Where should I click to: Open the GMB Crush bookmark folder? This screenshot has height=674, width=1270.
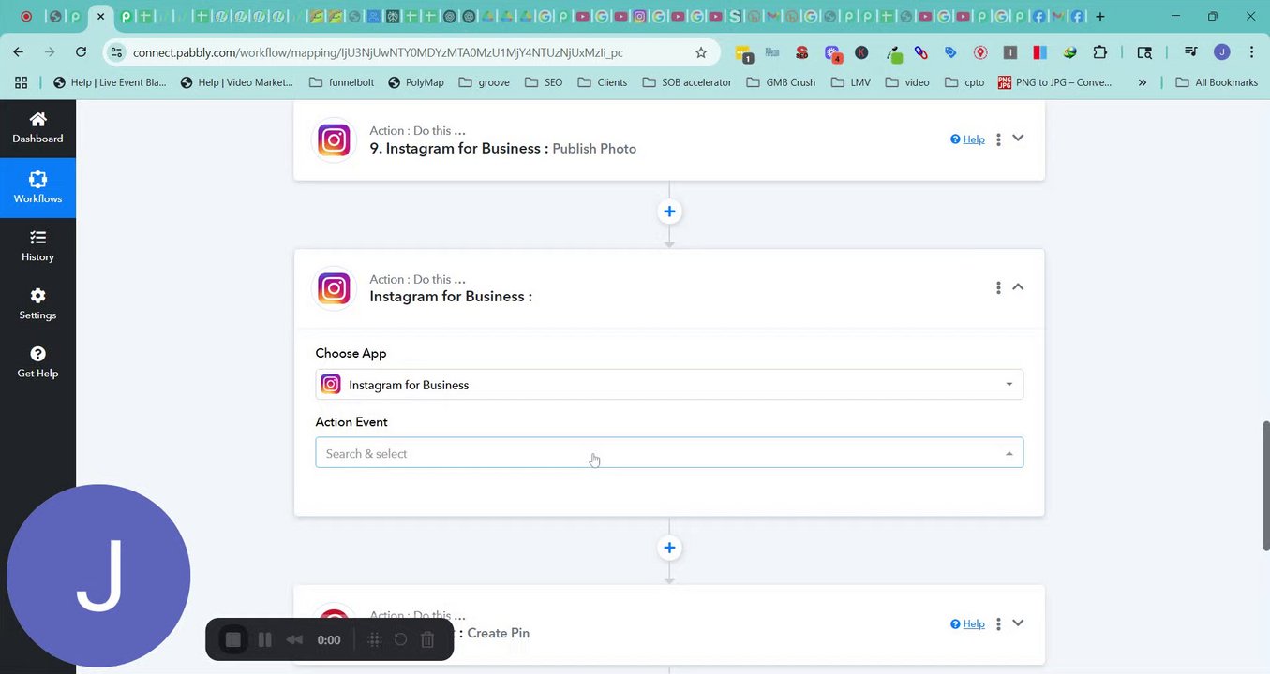781,82
